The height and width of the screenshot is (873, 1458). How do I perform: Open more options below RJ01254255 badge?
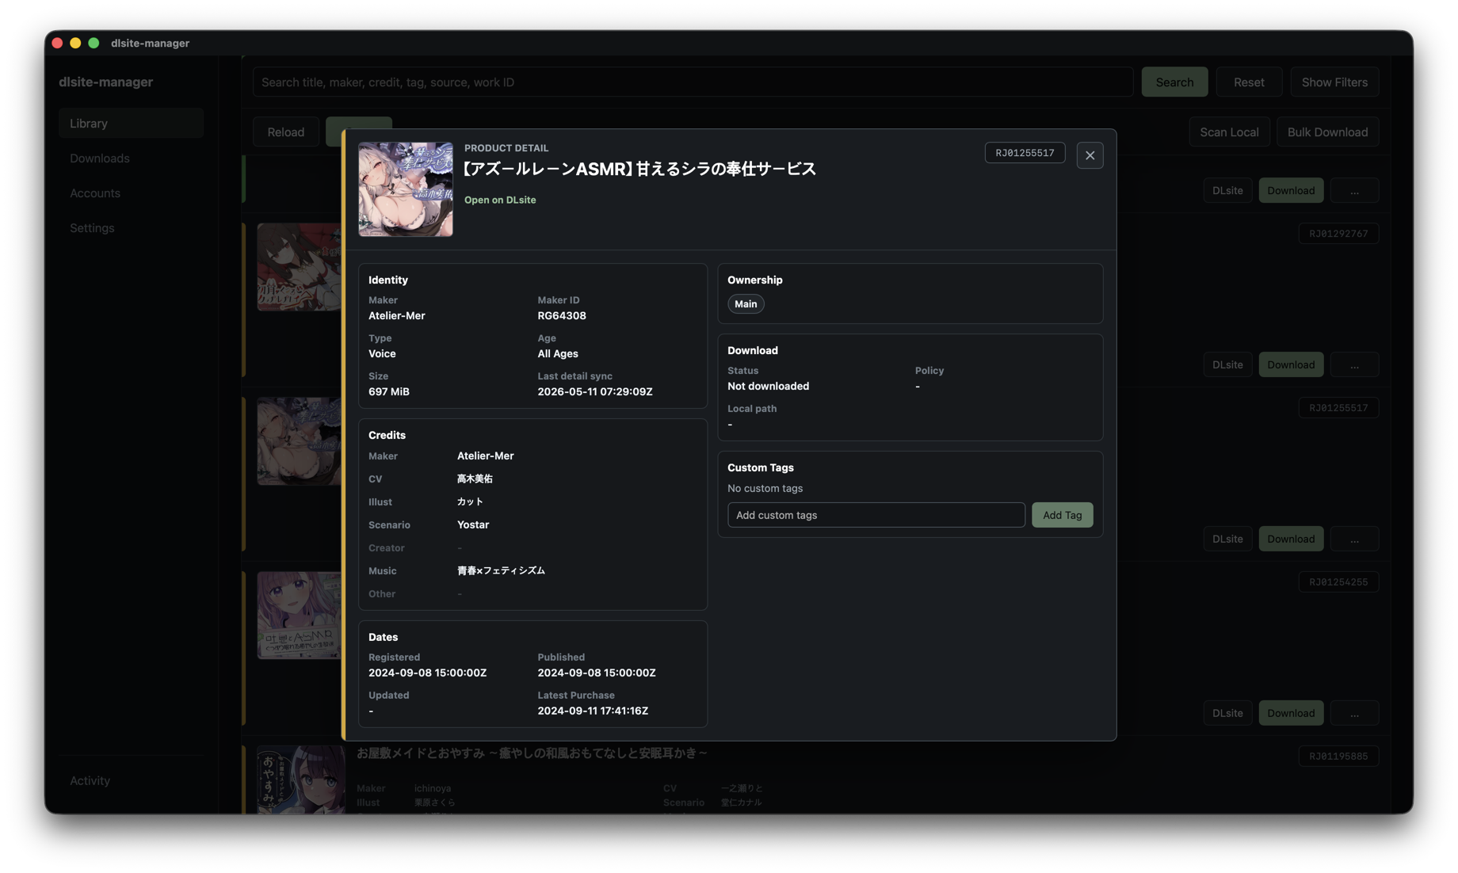click(1354, 713)
